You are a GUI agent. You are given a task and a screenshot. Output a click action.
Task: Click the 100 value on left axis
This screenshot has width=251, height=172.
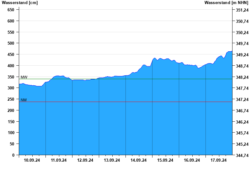[11, 133]
